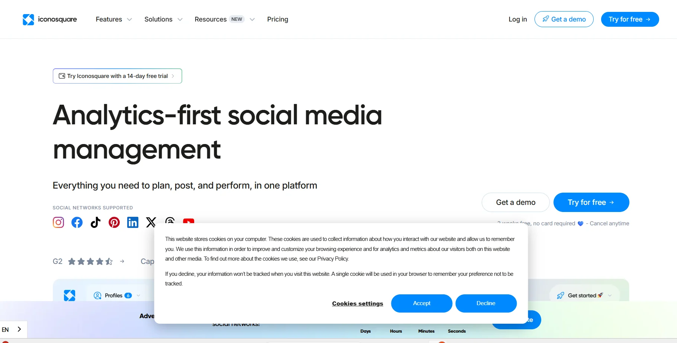Accept the website cookies

pyautogui.click(x=421, y=303)
